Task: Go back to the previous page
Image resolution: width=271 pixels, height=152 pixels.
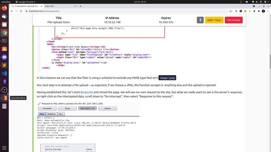Action: [x=12, y=11]
